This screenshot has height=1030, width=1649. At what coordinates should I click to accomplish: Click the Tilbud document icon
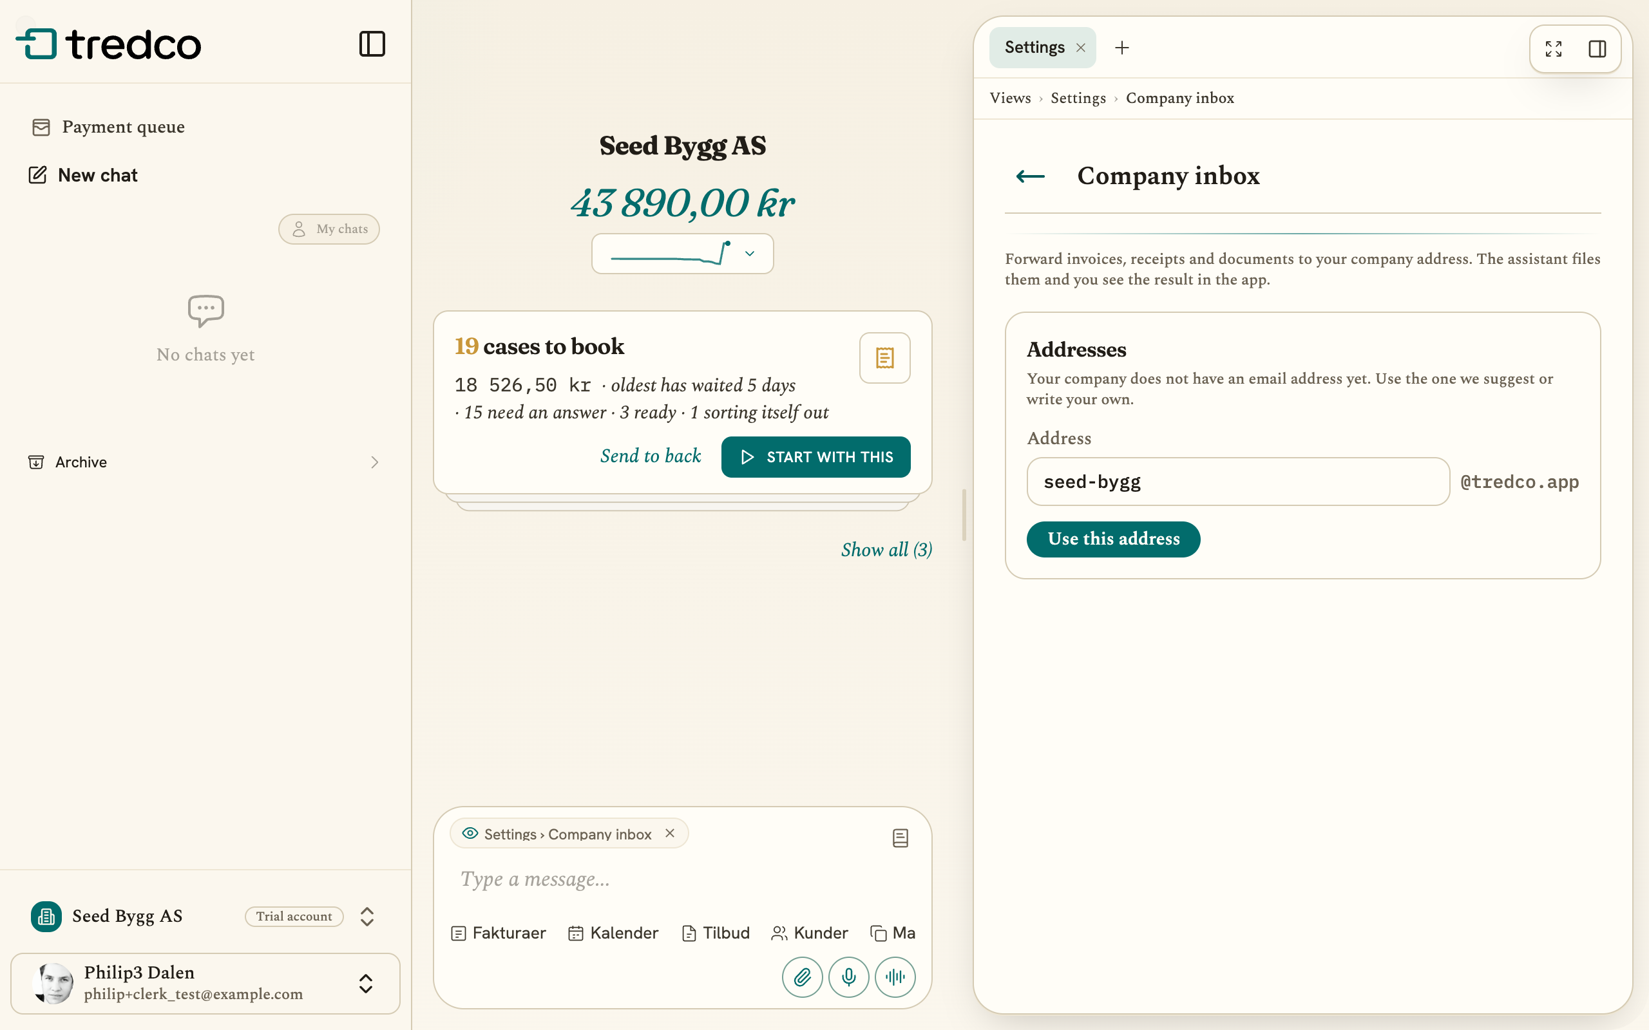[x=689, y=933]
